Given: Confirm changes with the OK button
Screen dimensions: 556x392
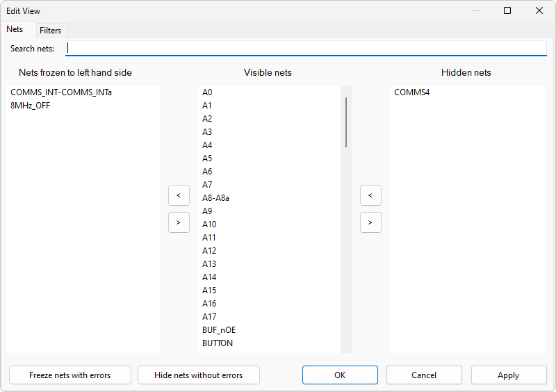Looking at the screenshot, I should 340,375.
